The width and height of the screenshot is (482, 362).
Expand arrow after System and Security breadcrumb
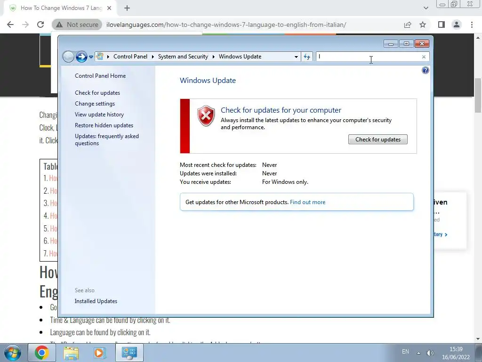(213, 57)
